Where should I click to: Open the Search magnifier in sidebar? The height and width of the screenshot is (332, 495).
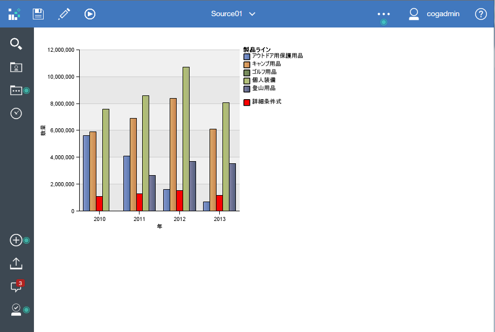(16, 44)
